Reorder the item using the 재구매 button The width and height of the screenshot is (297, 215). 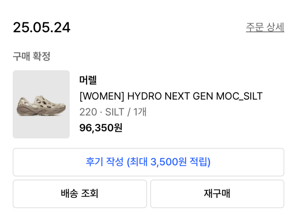[x=217, y=194]
